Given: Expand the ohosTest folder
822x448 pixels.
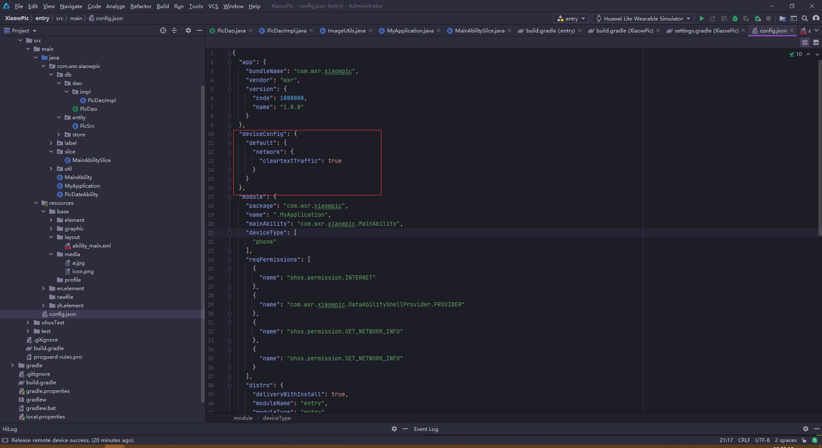Looking at the screenshot, I should pos(28,322).
